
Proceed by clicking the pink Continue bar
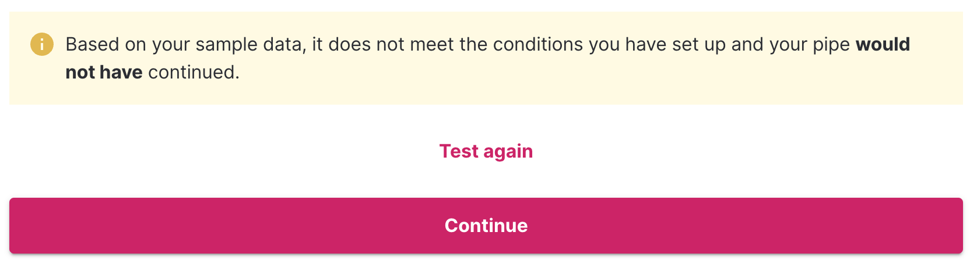486,226
